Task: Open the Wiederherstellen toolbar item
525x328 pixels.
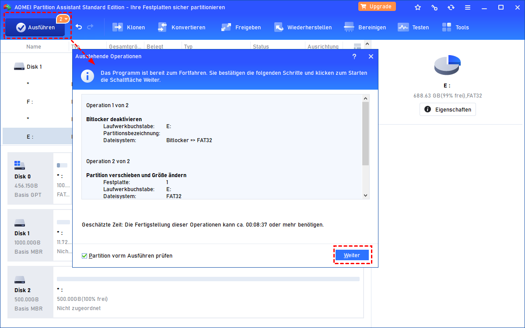Action: click(x=303, y=27)
